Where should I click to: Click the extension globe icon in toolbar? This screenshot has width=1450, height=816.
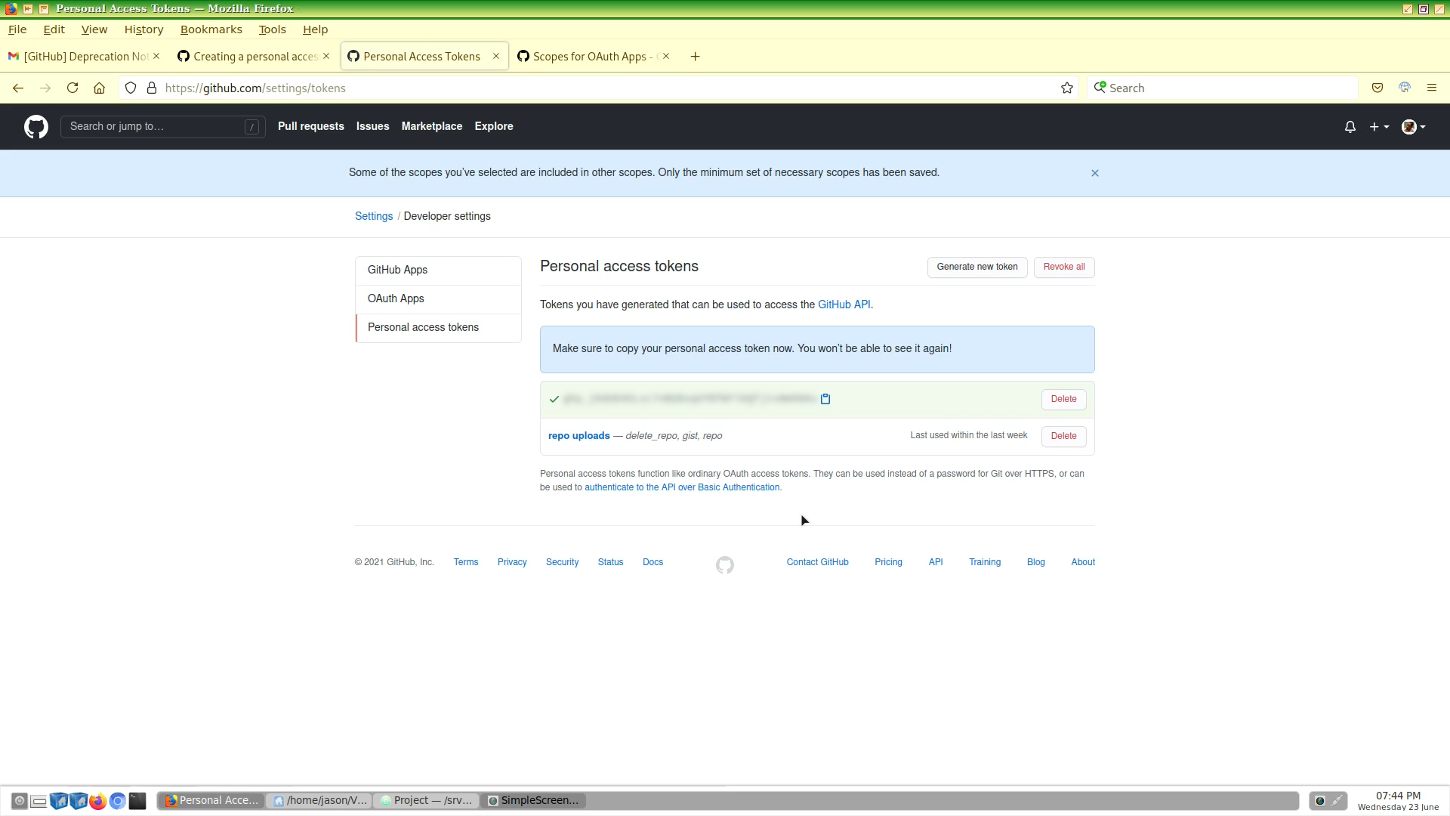click(1405, 88)
